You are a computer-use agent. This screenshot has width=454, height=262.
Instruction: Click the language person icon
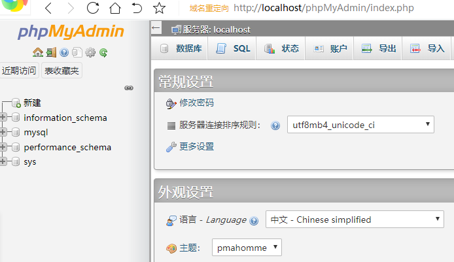[171, 221]
